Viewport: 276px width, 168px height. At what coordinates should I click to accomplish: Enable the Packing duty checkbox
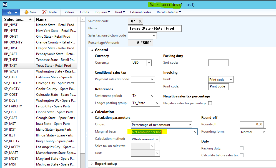tap(242, 148)
